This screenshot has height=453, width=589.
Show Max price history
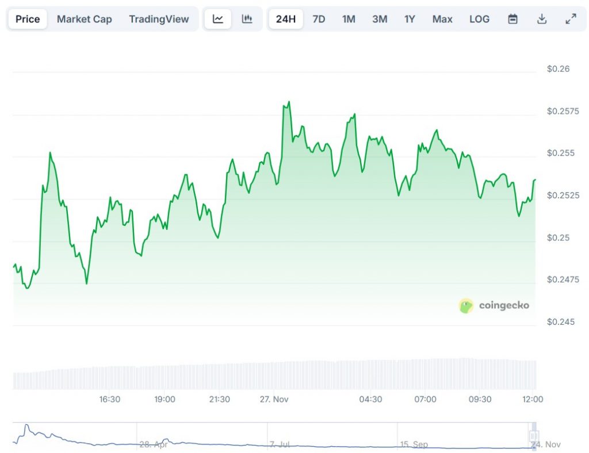click(442, 19)
